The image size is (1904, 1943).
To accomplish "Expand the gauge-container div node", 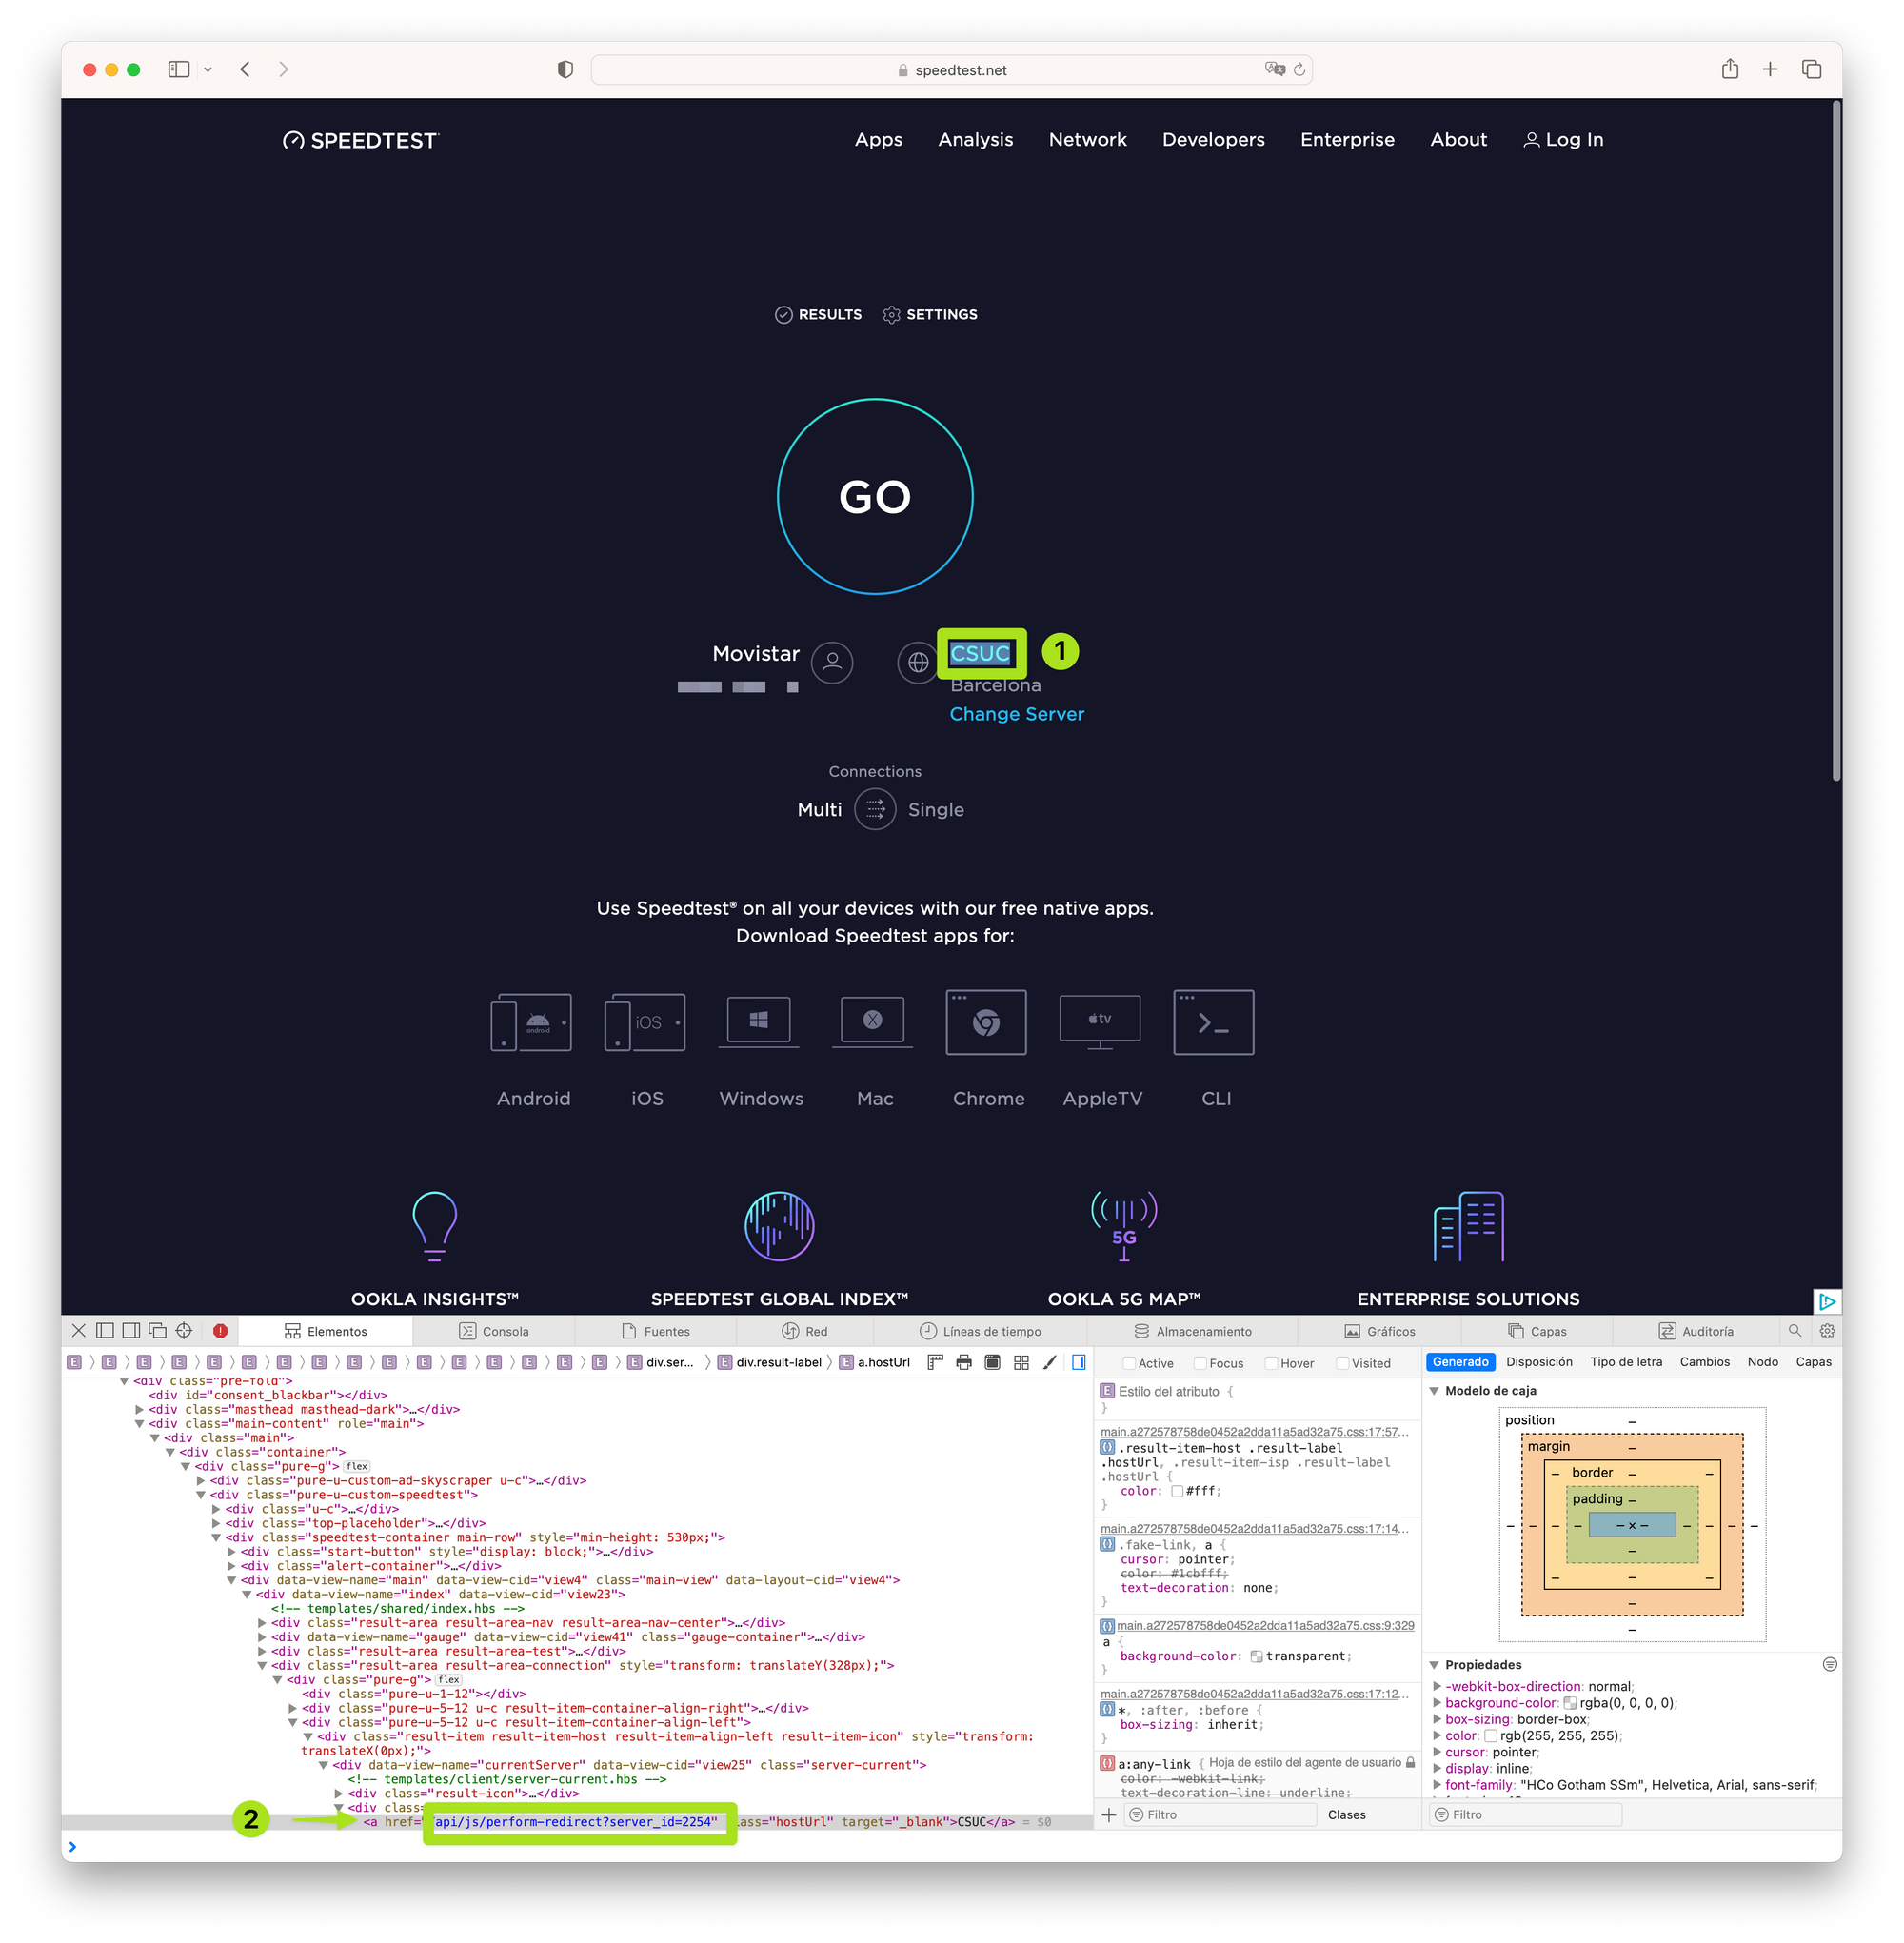I will (263, 1636).
